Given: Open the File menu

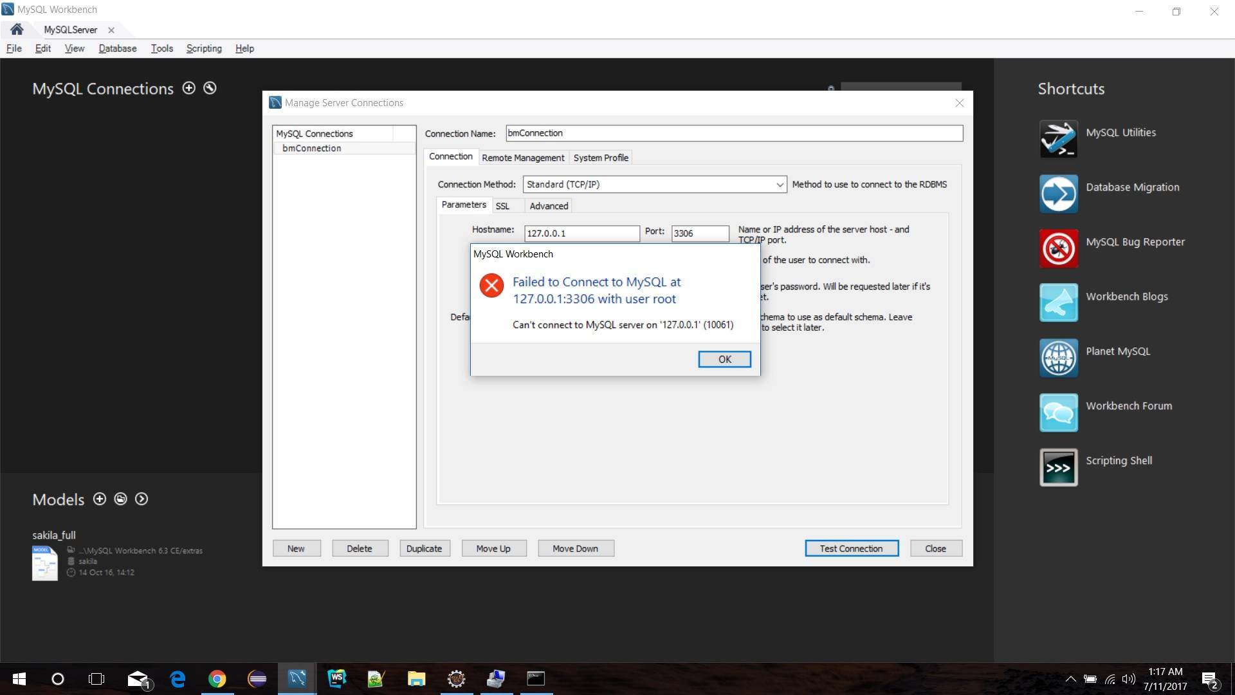Looking at the screenshot, I should point(14,48).
